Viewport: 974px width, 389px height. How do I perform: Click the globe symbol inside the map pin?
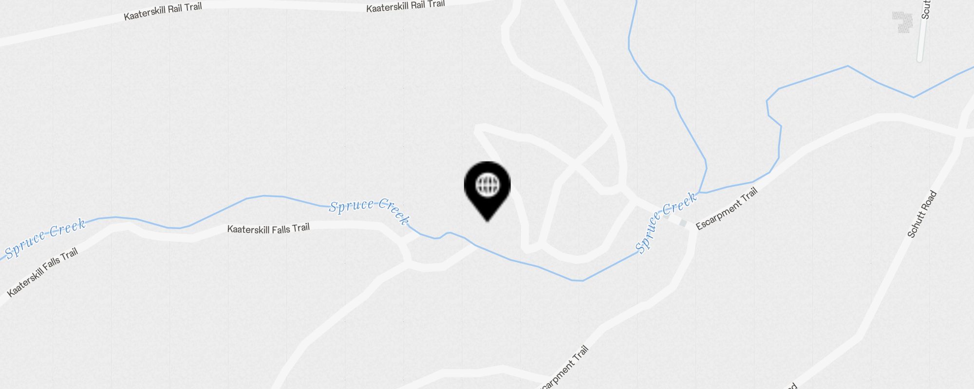point(487,185)
